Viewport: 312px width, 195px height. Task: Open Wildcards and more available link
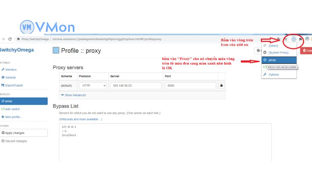tap(81, 119)
